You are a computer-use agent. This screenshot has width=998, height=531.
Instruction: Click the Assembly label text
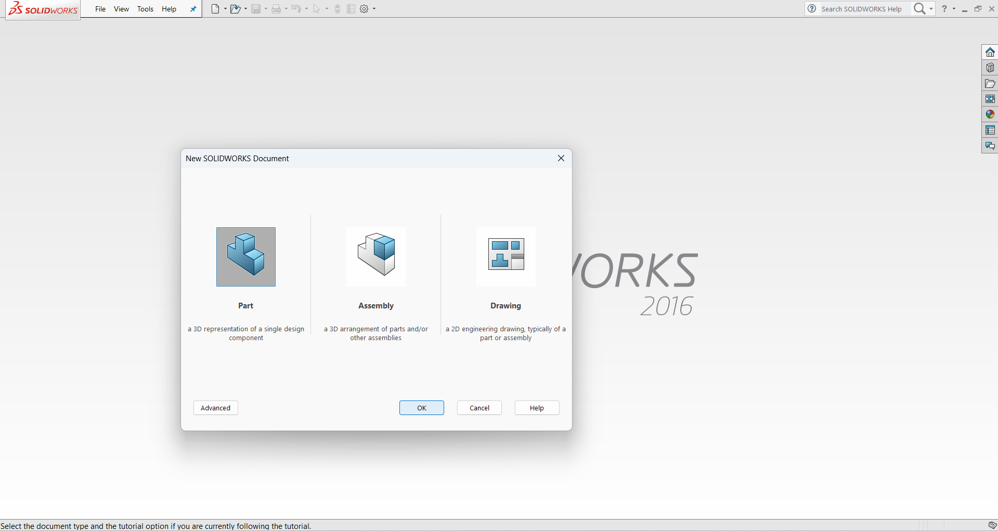tap(376, 306)
